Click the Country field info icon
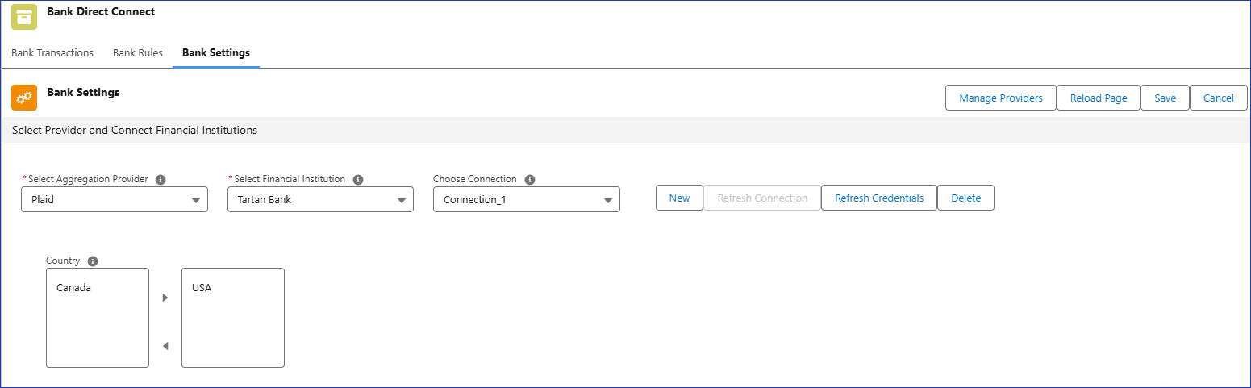The width and height of the screenshot is (1251, 388). (x=93, y=261)
